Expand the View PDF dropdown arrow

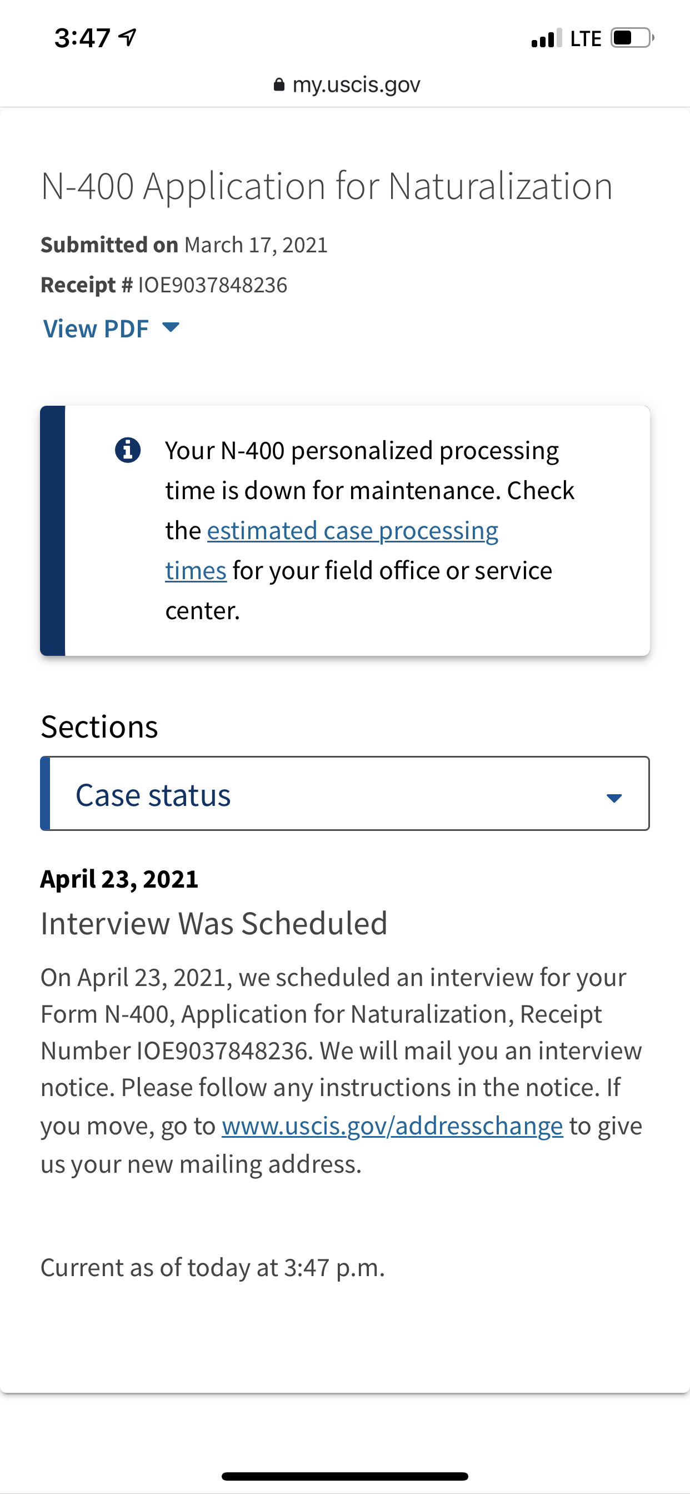click(171, 328)
